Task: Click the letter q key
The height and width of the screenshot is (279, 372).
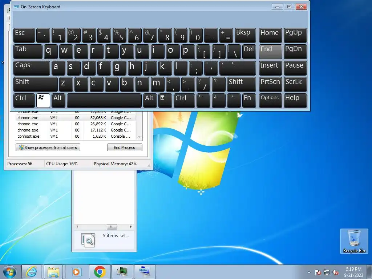Action: coord(51,52)
